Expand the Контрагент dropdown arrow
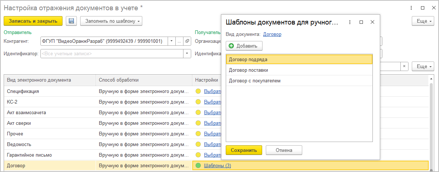Image resolution: width=439 pixels, height=172 pixels. (x=171, y=41)
